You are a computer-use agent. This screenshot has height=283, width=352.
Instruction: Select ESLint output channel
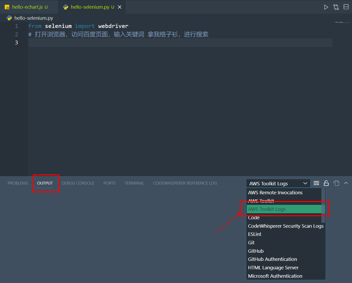286,234
